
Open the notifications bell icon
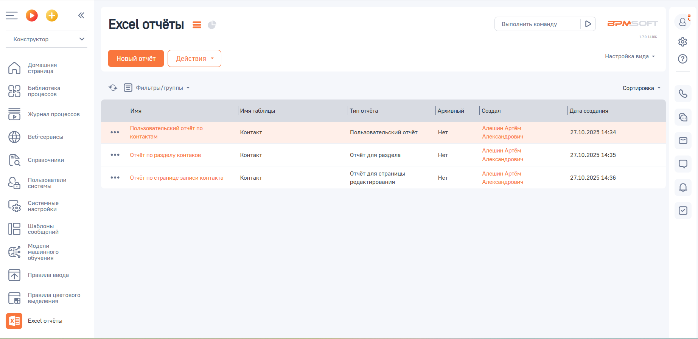point(683,187)
